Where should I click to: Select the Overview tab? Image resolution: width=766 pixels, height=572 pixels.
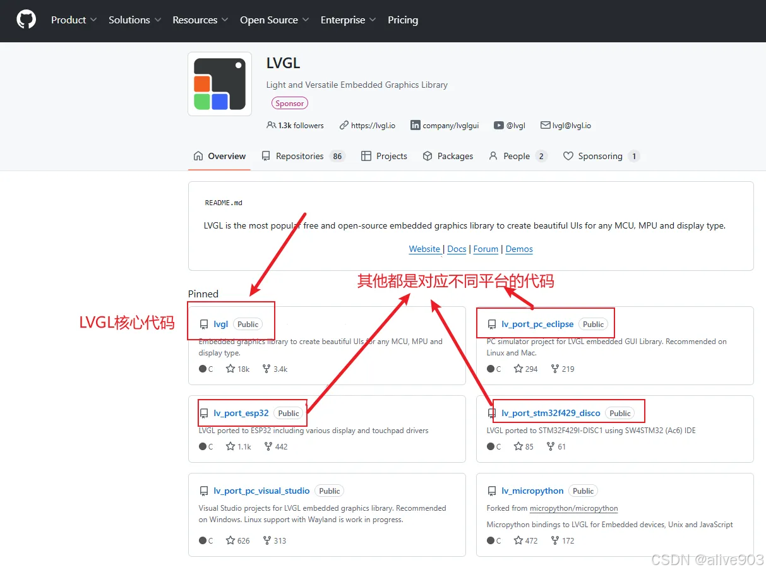219,156
